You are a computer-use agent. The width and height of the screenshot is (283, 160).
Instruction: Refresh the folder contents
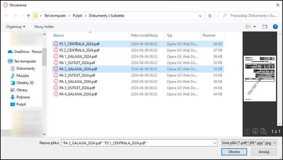coord(210,16)
